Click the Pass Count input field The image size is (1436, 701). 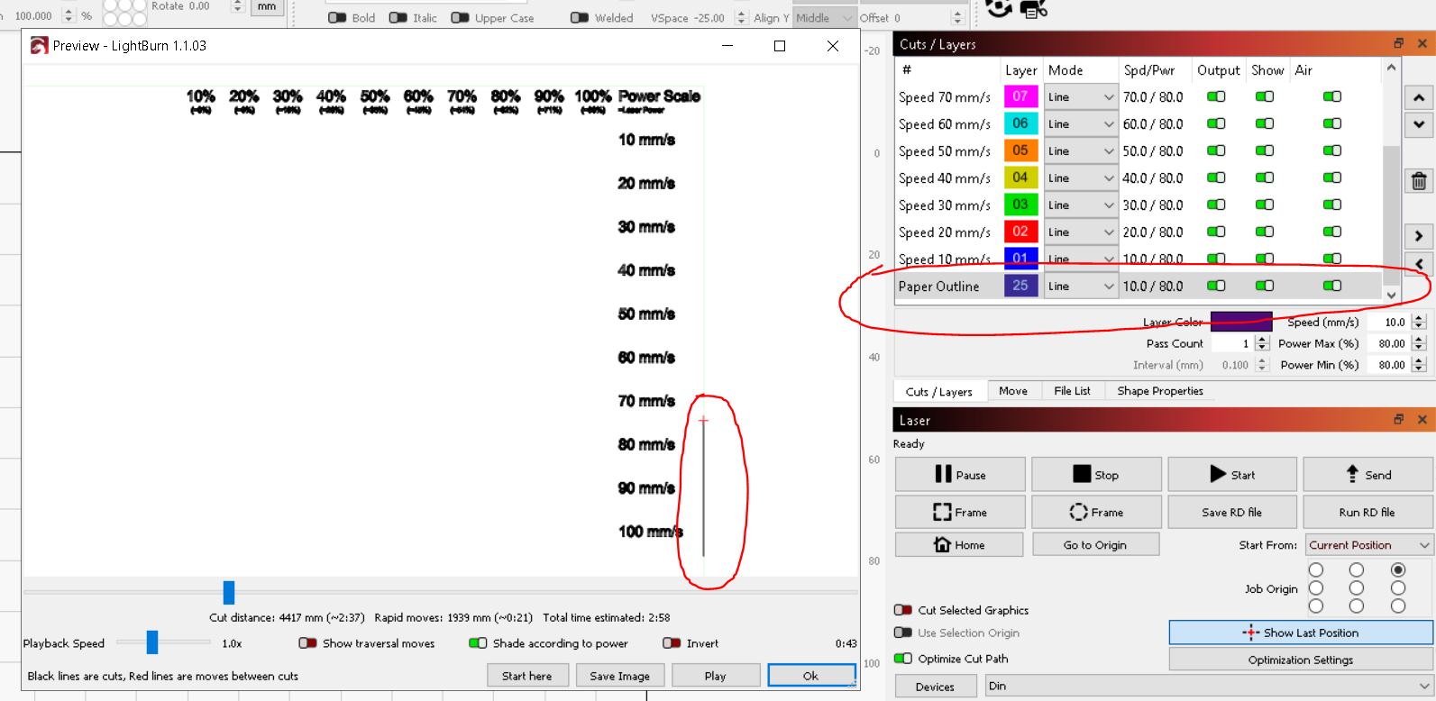pos(1231,343)
